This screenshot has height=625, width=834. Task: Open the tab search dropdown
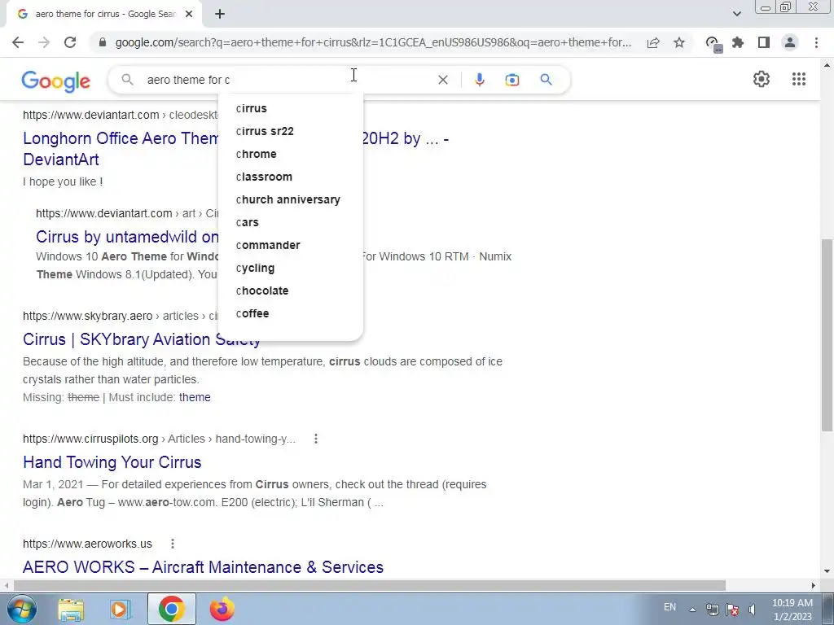(736, 14)
